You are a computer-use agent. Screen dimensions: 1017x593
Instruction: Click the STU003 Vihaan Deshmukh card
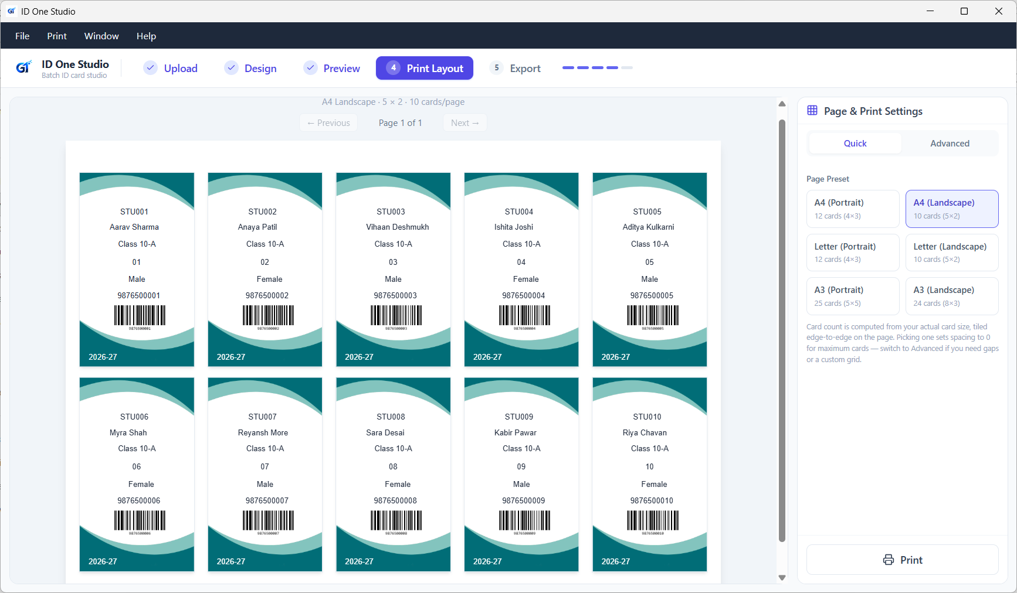(393, 270)
